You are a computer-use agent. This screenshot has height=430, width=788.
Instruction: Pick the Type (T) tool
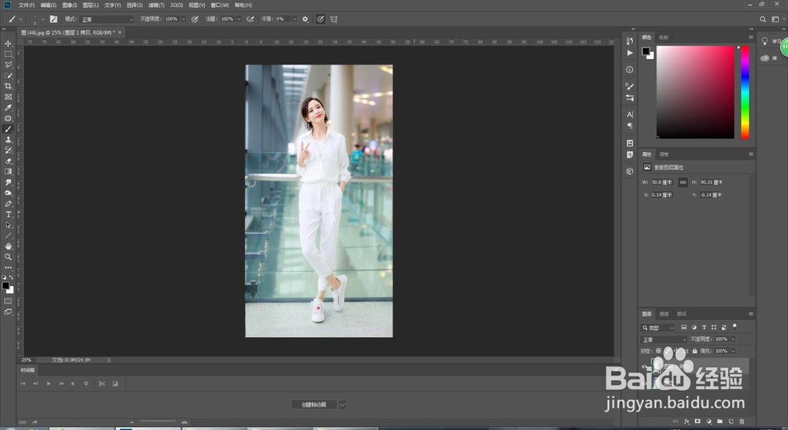pos(9,214)
